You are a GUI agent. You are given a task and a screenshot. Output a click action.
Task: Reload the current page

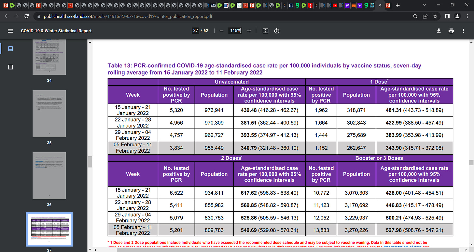coord(27,16)
